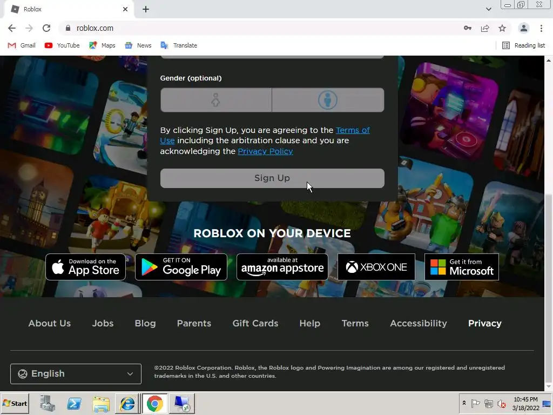The height and width of the screenshot is (415, 553).
Task: Click the address bar showing roblox.com
Action: [261, 28]
